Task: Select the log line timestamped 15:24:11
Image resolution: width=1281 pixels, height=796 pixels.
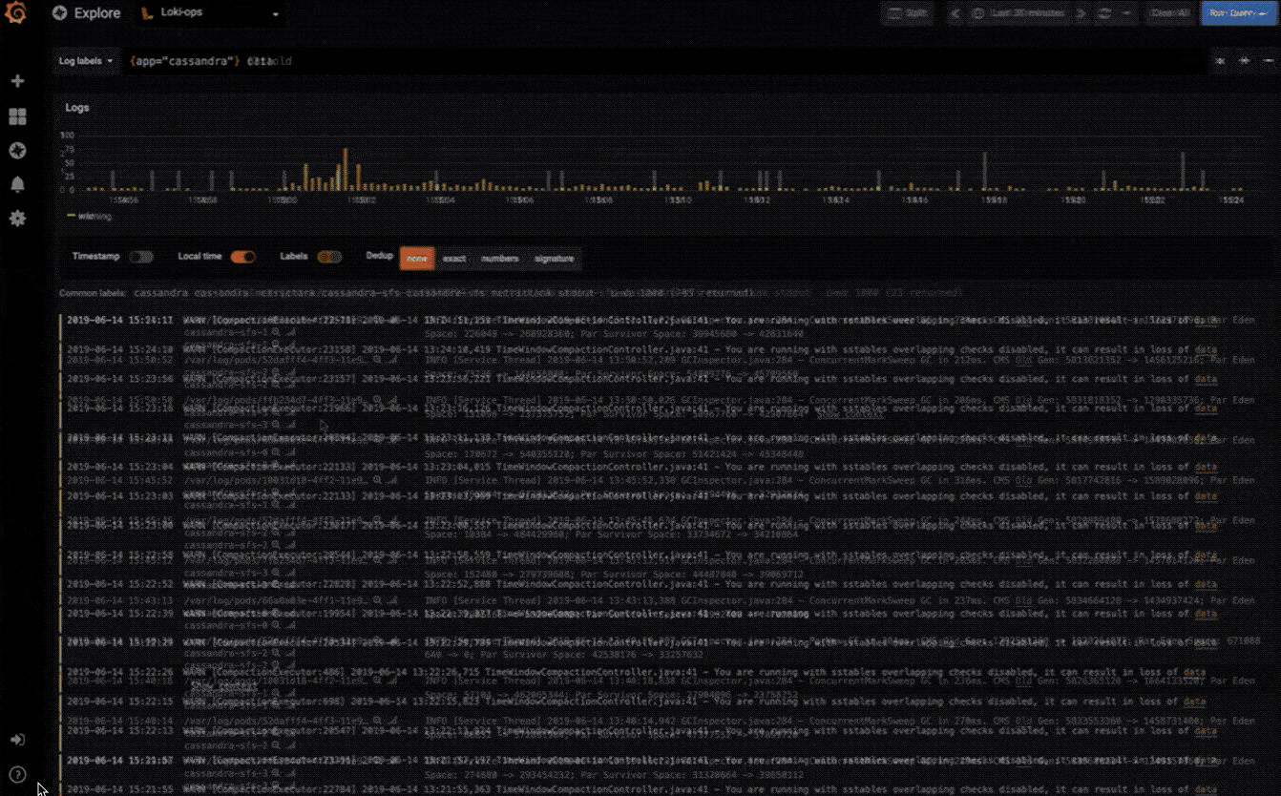Action: (x=640, y=321)
